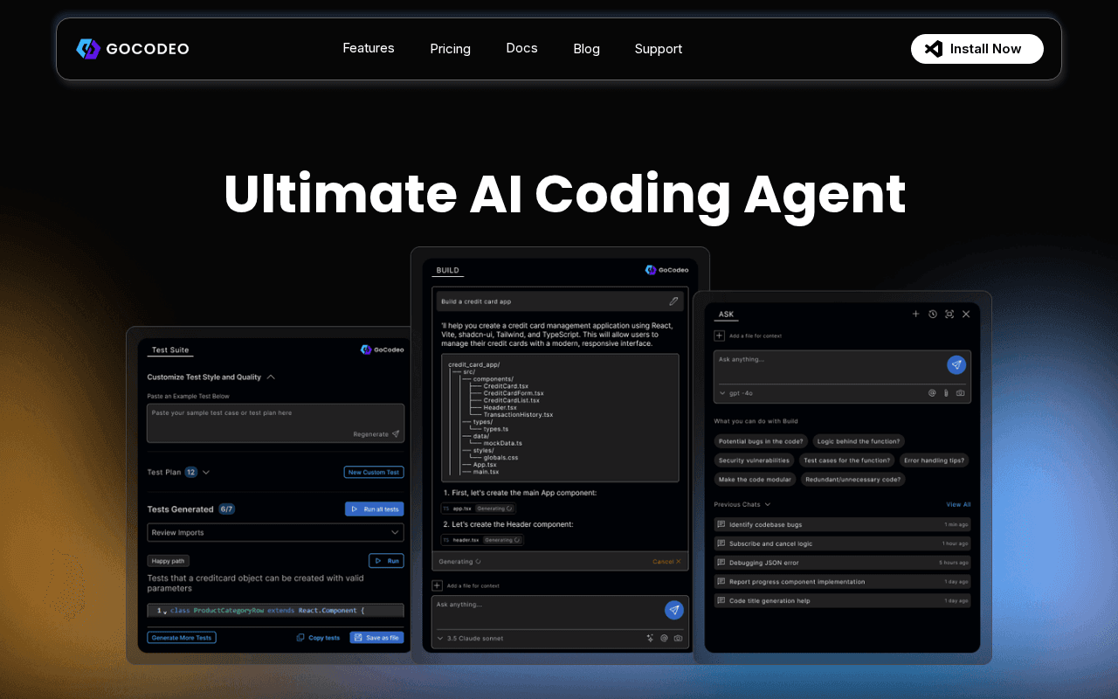Click add file plus icon in BUILD panel
Viewport: 1118px width, 699px height.
438,585
